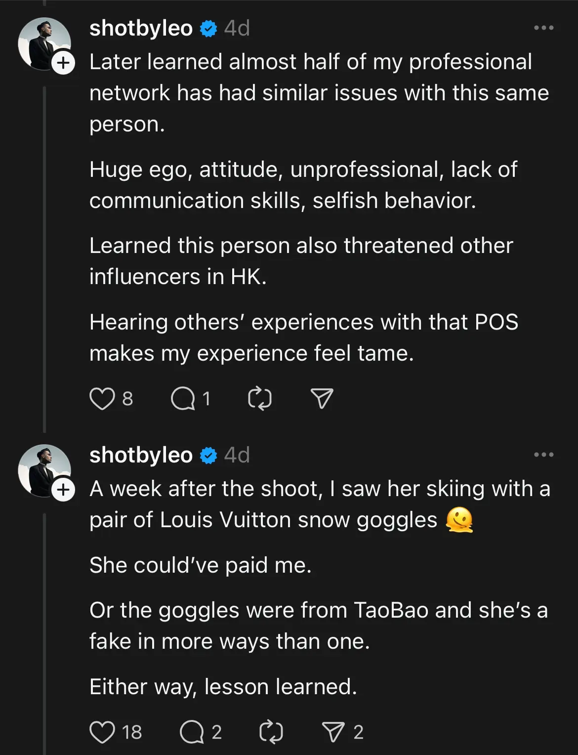This screenshot has height=755, width=578.
Task: Open shotbyleo profile from first post username
Action: click(141, 28)
